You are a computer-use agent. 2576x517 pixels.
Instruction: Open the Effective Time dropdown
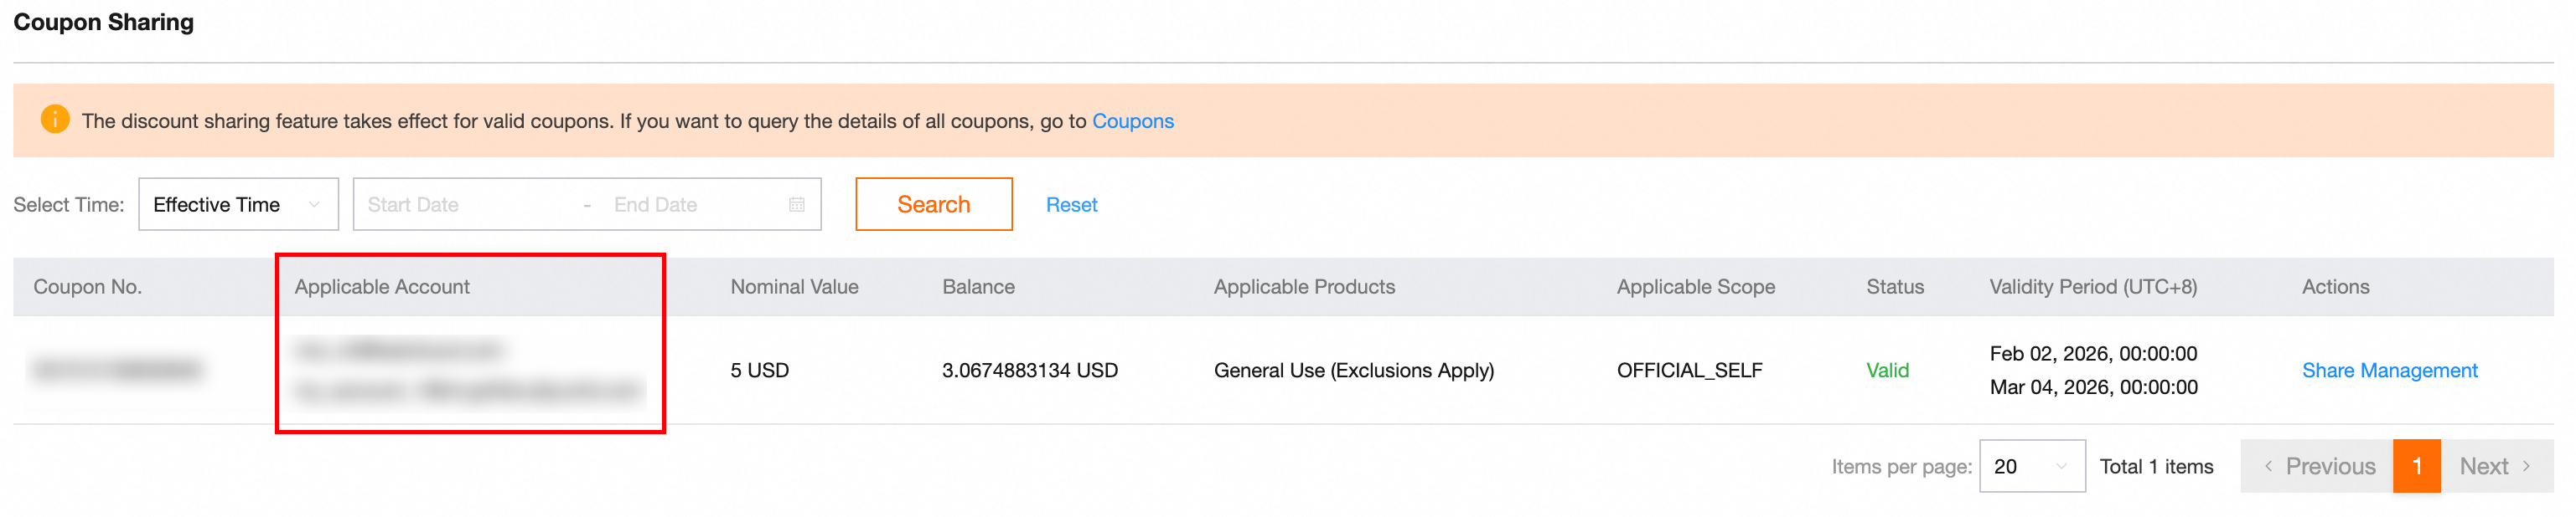(238, 205)
